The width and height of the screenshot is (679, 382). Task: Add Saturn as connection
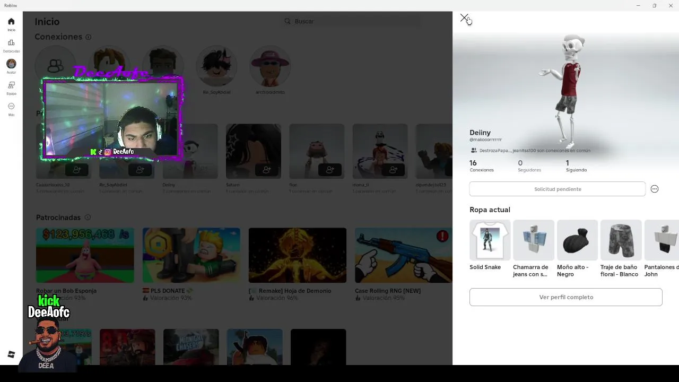tap(267, 170)
